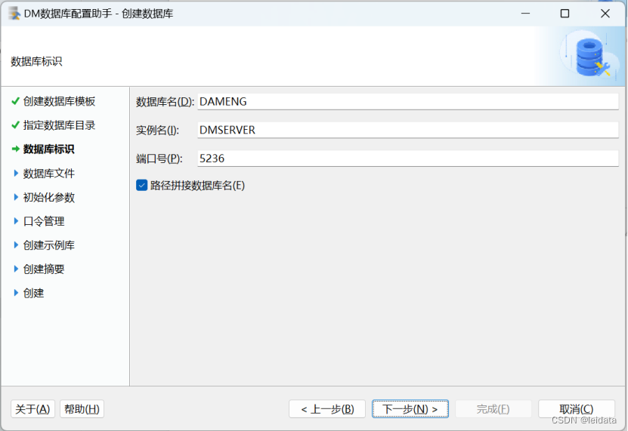Click the 端口号(P): label
The height and width of the screenshot is (431, 628).
[x=159, y=159]
